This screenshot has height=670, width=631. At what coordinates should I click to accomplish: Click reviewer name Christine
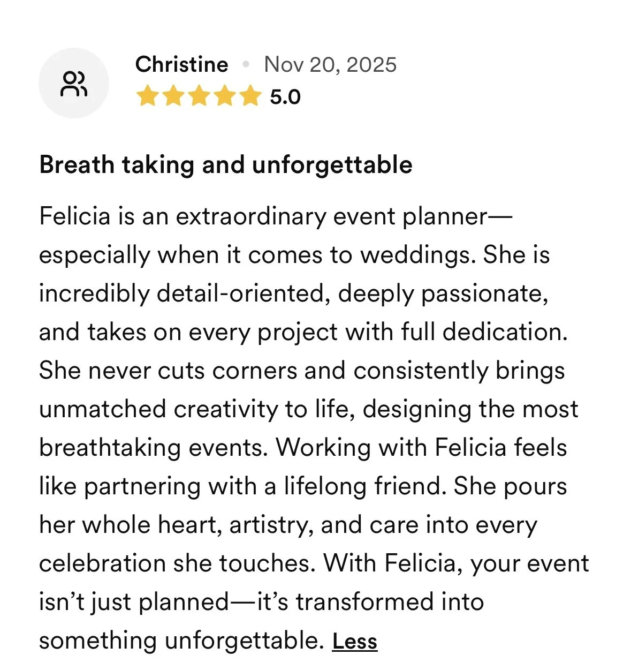[182, 64]
